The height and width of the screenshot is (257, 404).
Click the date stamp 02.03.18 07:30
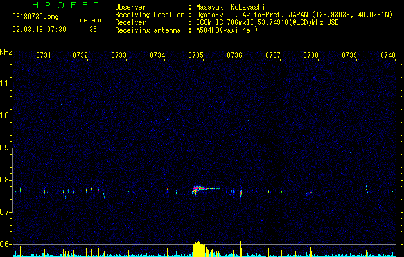(x=39, y=30)
